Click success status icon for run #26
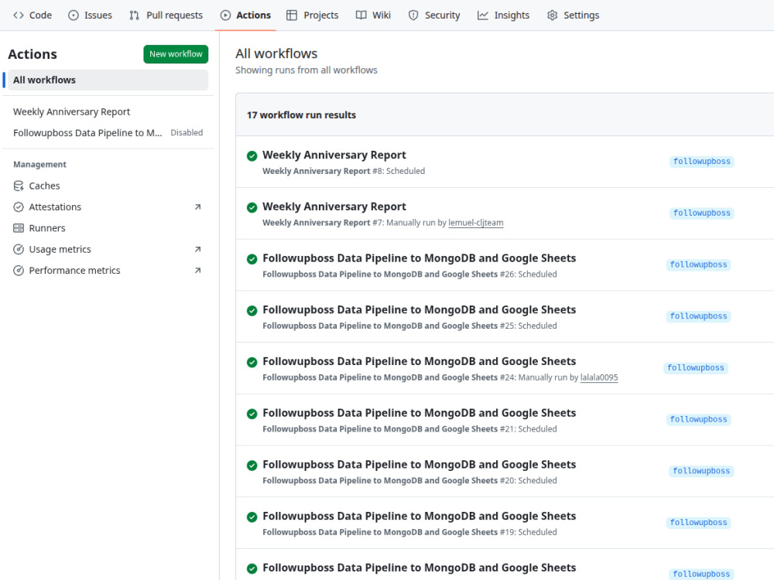Viewport: 774px width, 580px height. click(252, 259)
